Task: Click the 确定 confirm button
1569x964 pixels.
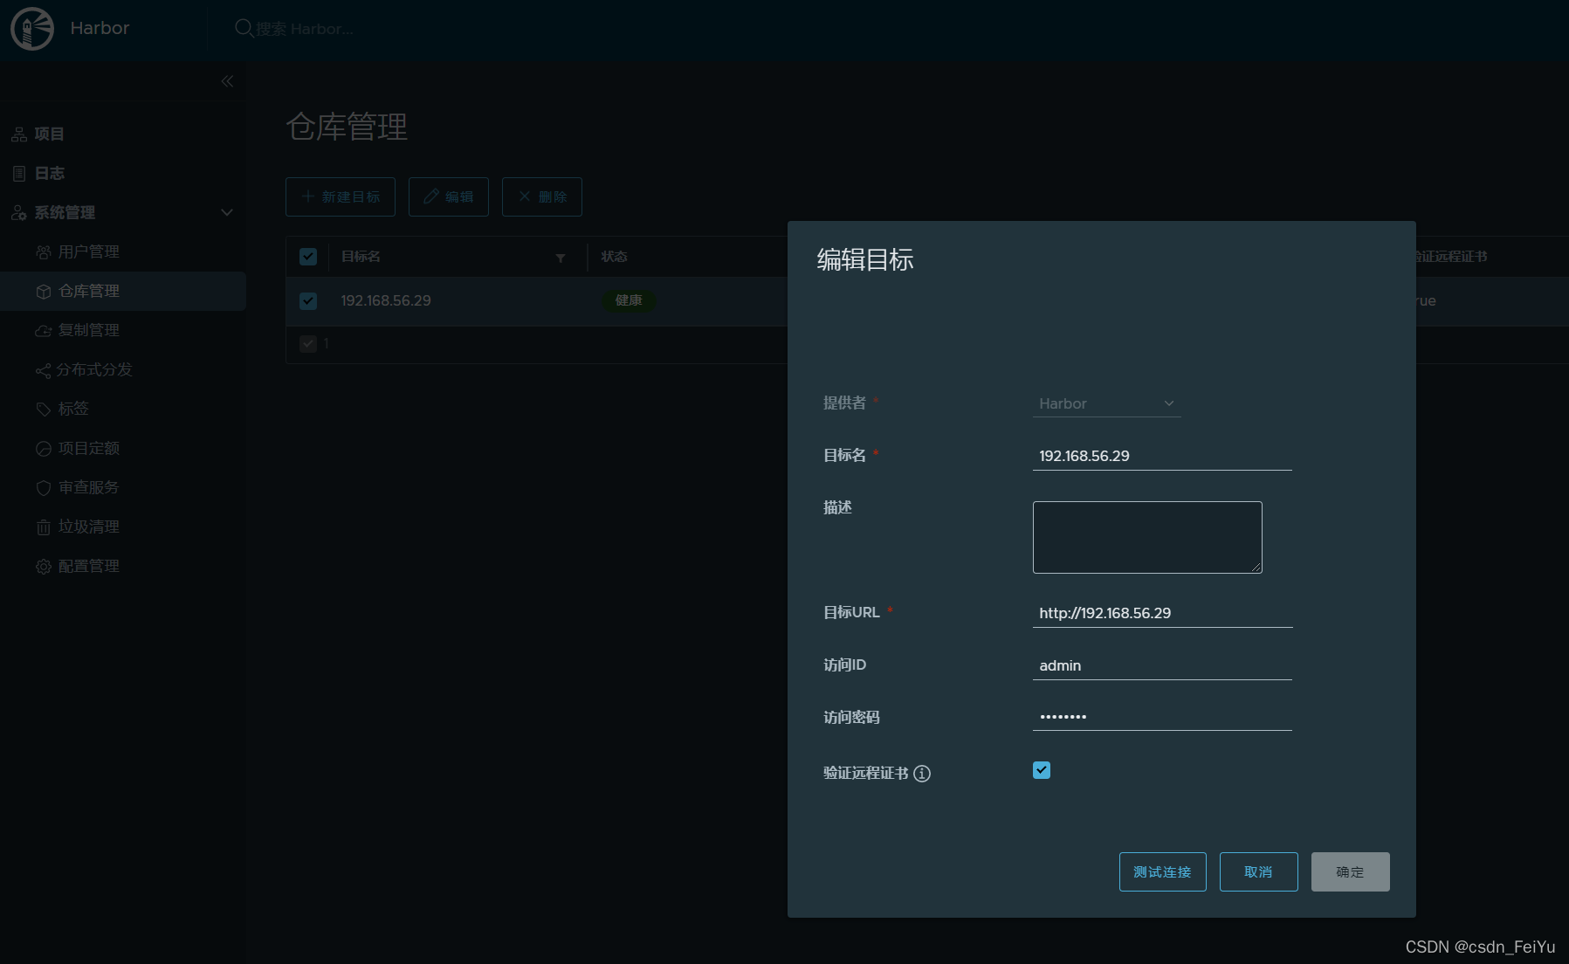Action: [1350, 872]
